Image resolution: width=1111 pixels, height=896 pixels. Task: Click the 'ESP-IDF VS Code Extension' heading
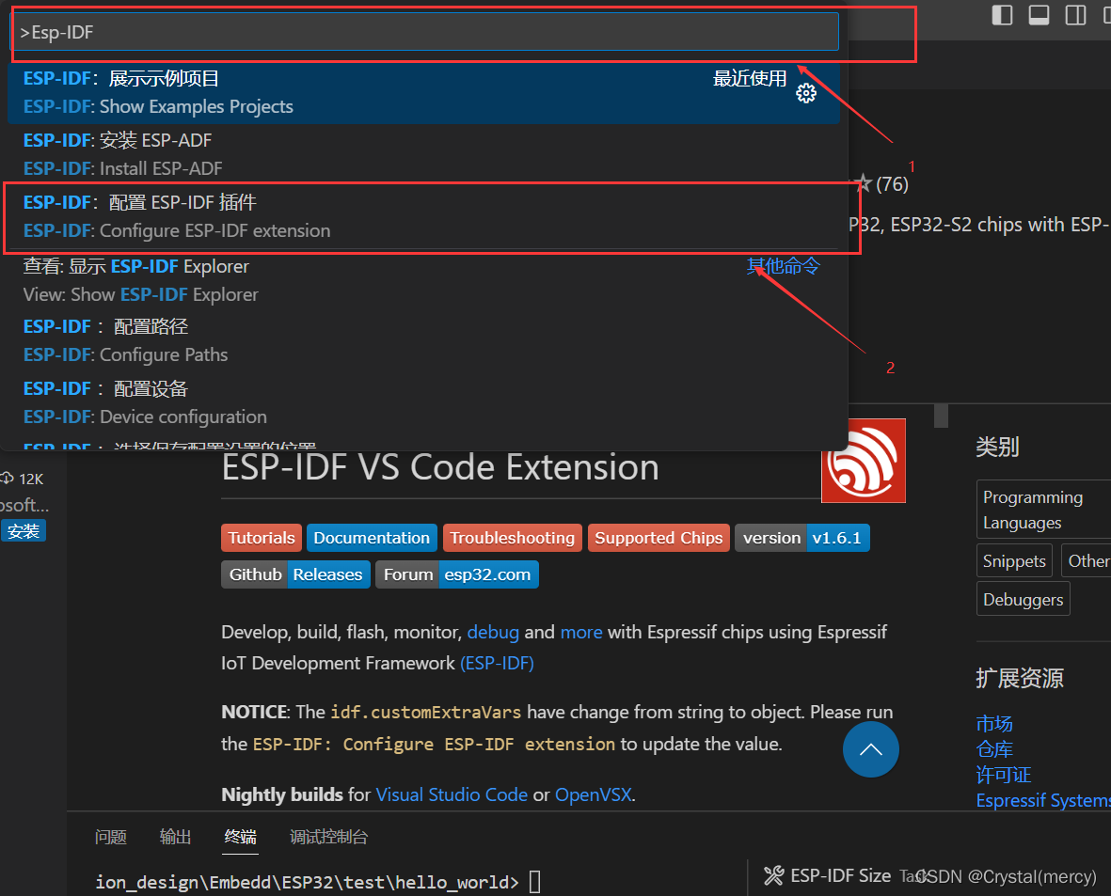(x=440, y=467)
